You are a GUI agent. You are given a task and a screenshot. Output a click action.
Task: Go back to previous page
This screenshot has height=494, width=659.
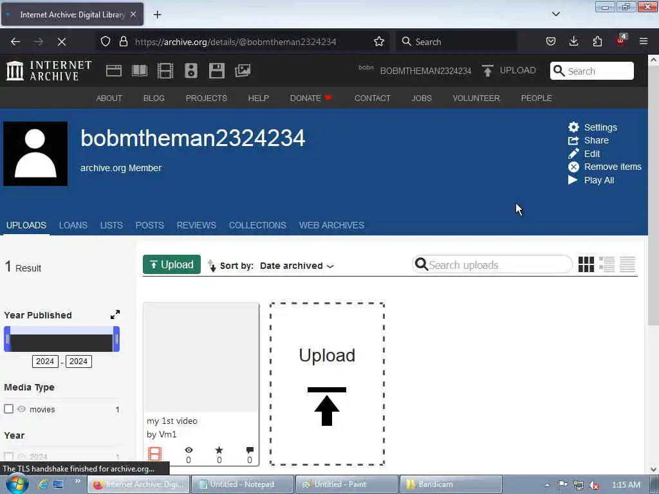click(15, 42)
